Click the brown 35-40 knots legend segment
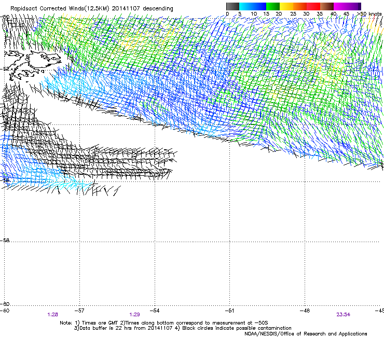The width and height of the screenshot is (384, 337). (327, 6)
